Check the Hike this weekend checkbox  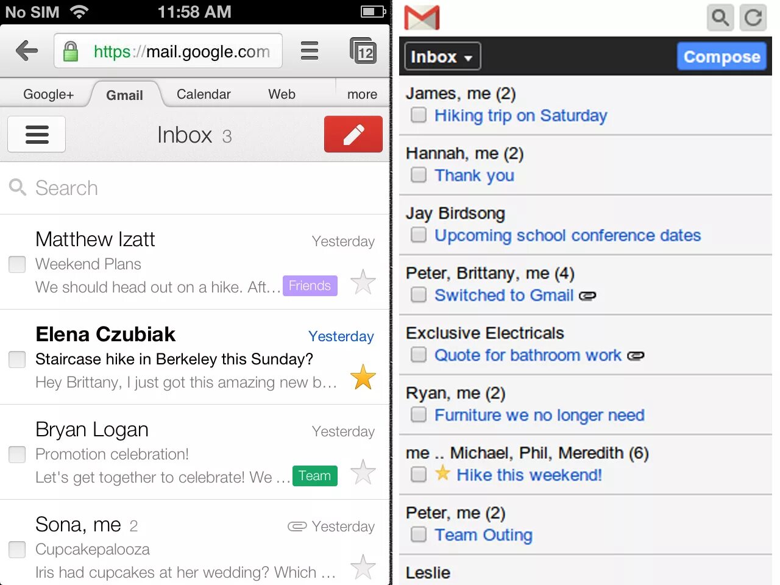[419, 474]
